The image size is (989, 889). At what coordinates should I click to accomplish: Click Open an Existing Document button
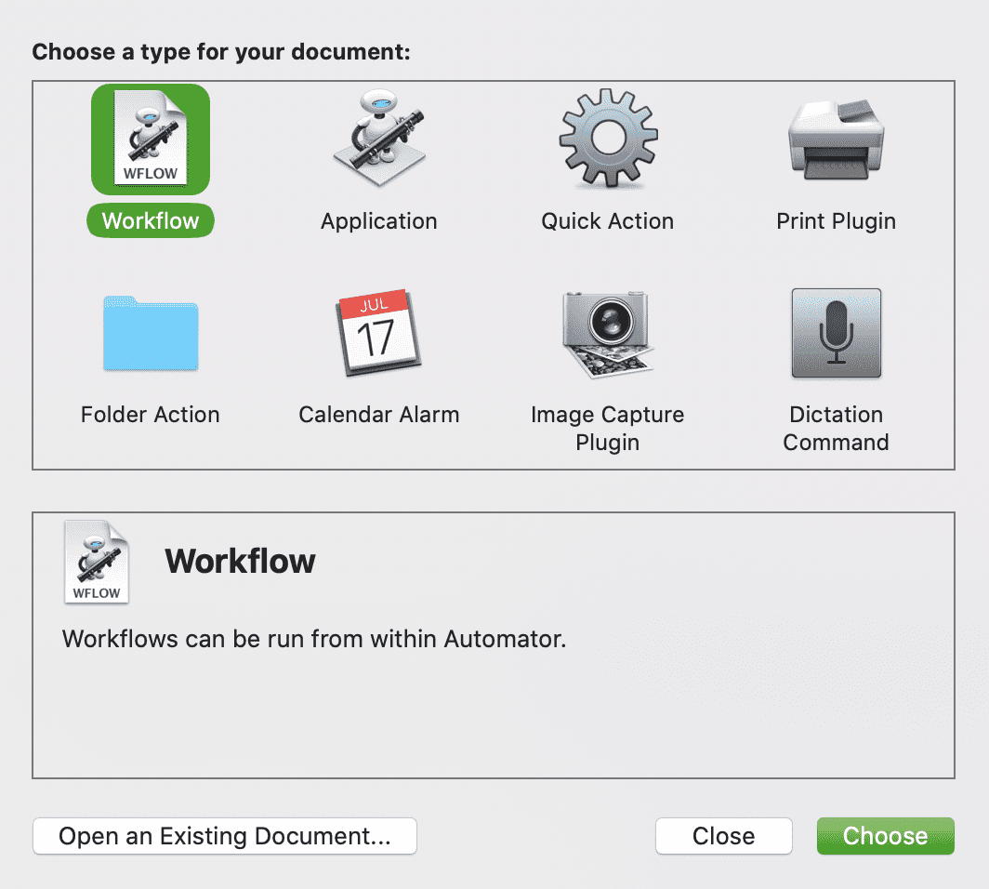pyautogui.click(x=225, y=836)
